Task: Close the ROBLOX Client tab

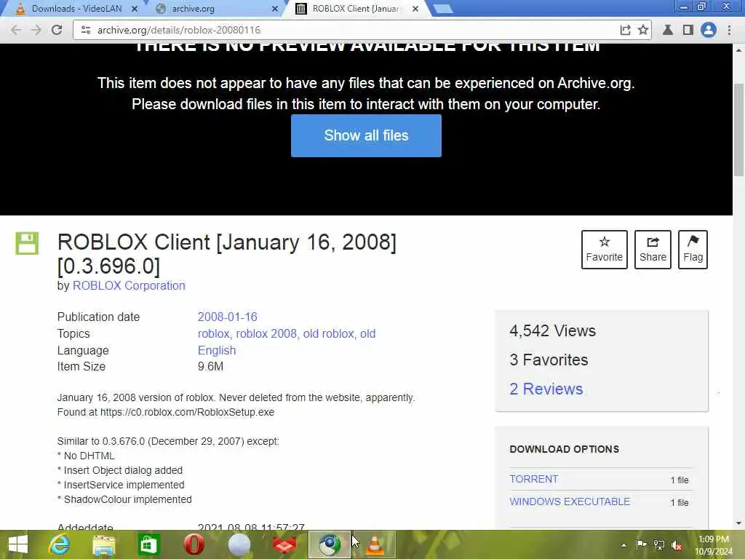Action: 415,9
